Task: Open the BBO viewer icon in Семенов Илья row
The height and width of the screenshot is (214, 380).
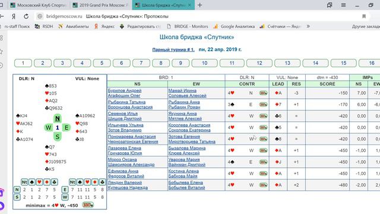Action: tap(263, 116)
